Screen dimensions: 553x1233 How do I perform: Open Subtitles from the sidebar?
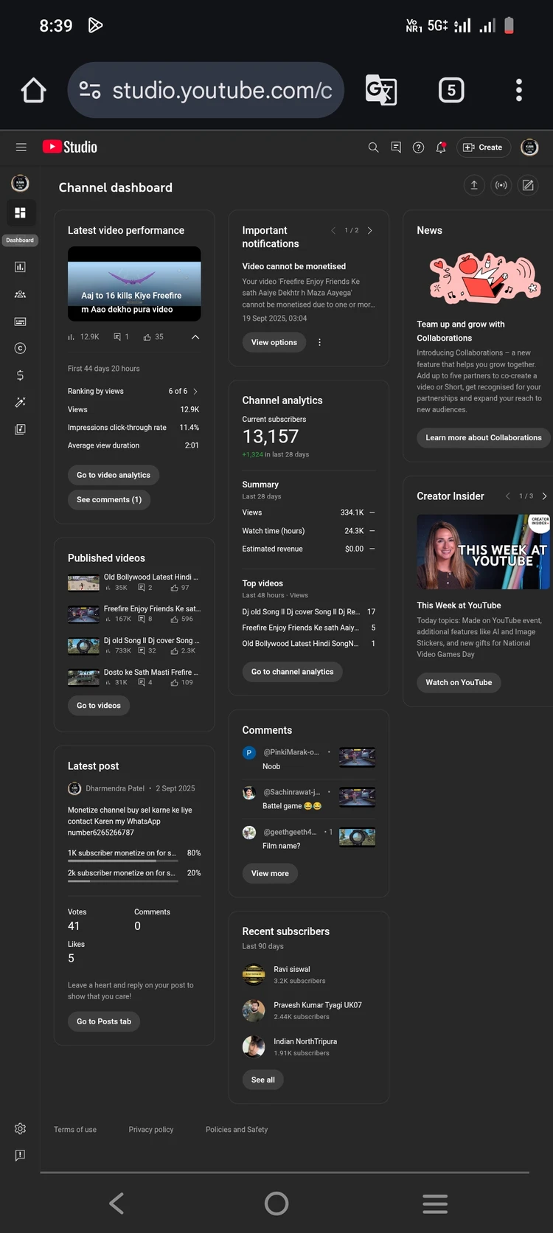[x=20, y=322]
